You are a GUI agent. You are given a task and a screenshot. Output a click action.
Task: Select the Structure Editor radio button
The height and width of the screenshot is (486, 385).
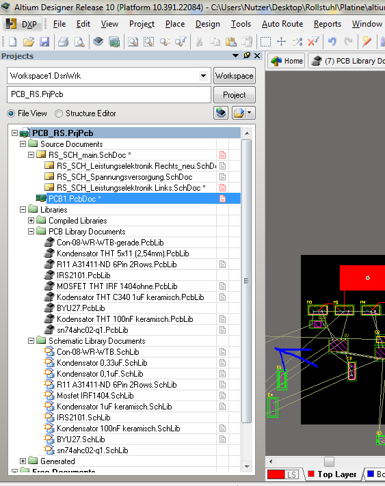click(59, 113)
